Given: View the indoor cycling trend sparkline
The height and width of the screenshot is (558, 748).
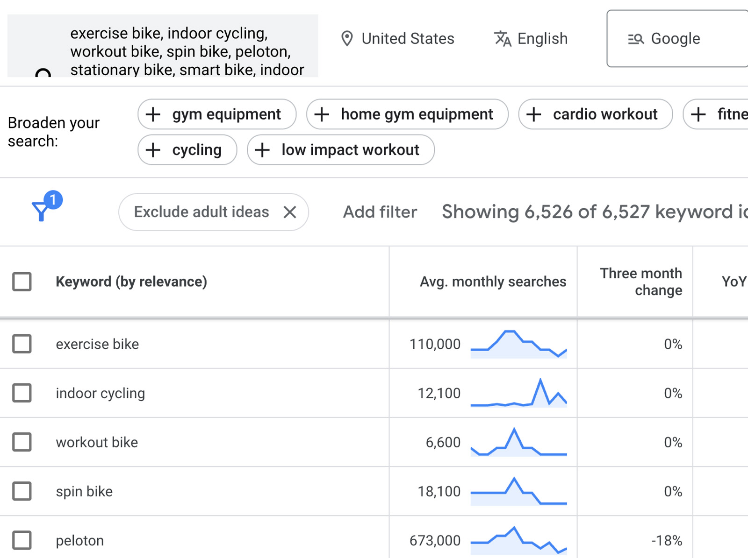Looking at the screenshot, I should tap(518, 393).
